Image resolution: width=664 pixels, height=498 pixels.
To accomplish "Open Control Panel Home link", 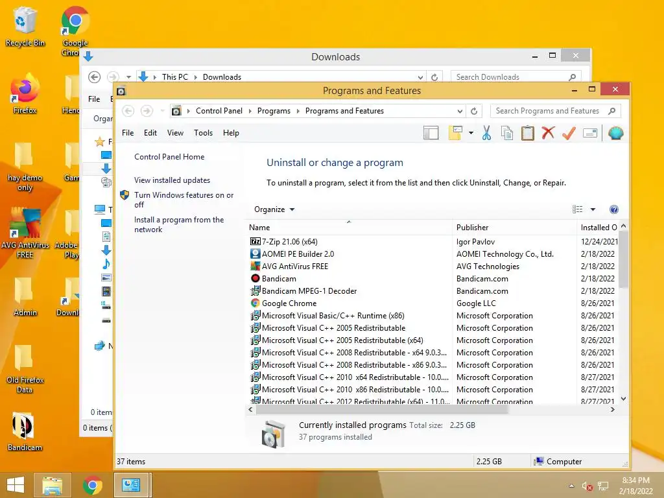I will click(169, 157).
